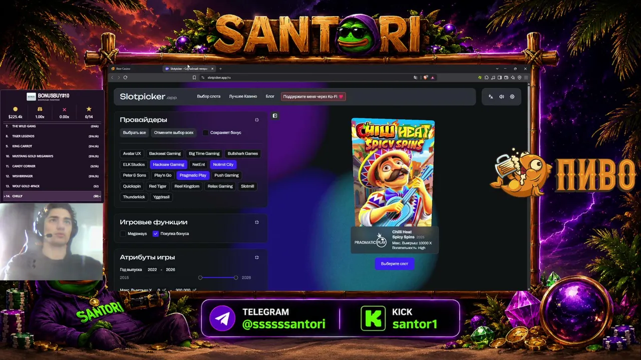Click the Kick logo in the bottom banner
This screenshot has height=360, width=641.
point(373,318)
